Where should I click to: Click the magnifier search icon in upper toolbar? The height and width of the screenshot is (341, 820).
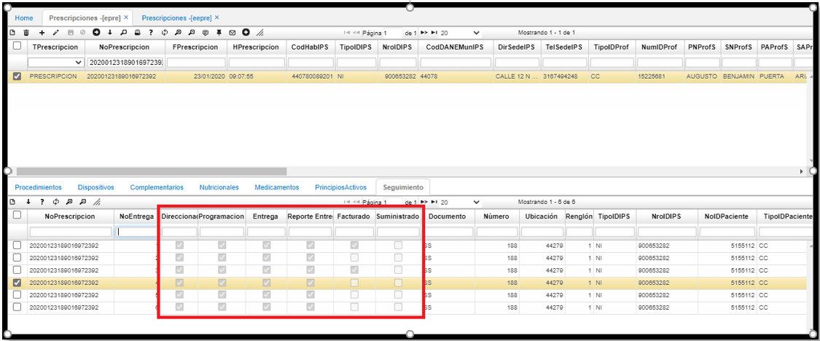(x=123, y=33)
